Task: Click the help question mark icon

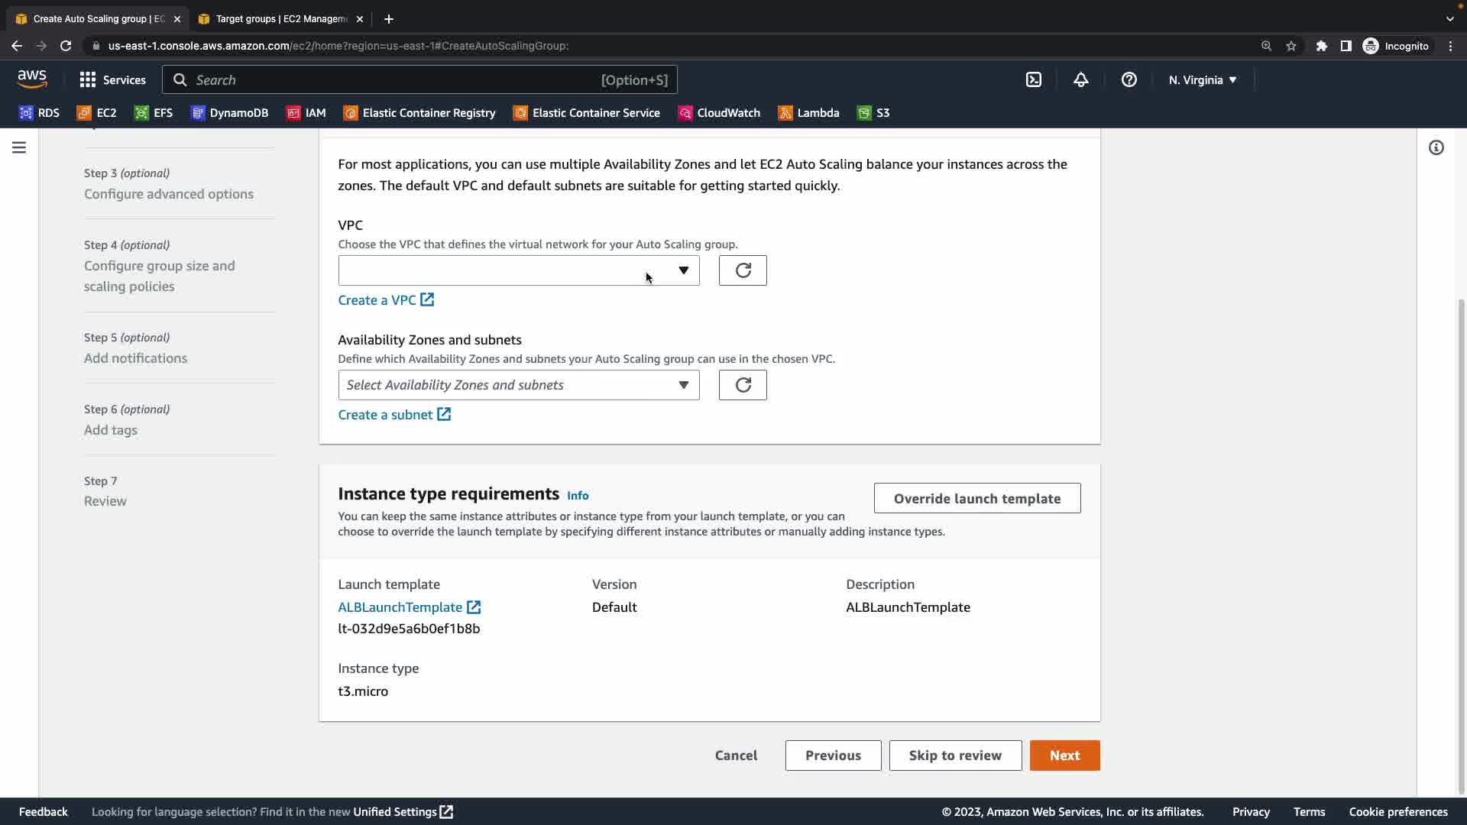Action: point(1129,80)
